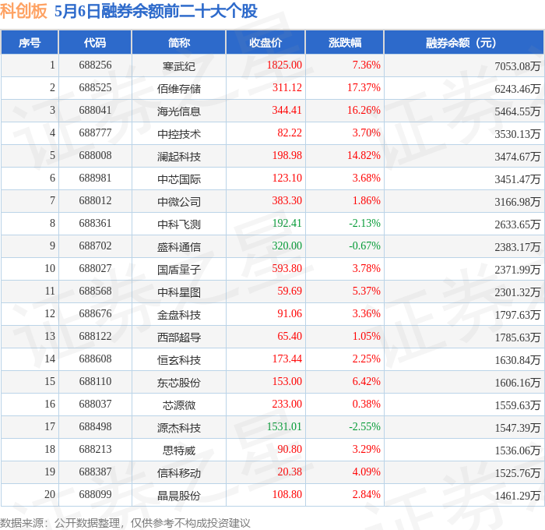This screenshot has height=530, width=545.
Task: Select the 盛科通信 row name
Action: (x=178, y=247)
